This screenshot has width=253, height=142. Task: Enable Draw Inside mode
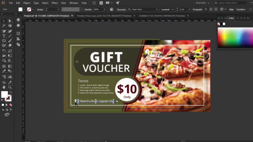11,110
